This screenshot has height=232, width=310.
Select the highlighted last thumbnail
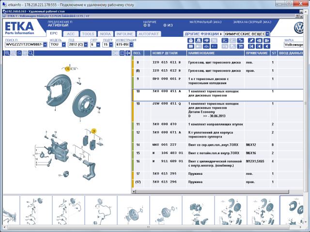tap(292, 210)
